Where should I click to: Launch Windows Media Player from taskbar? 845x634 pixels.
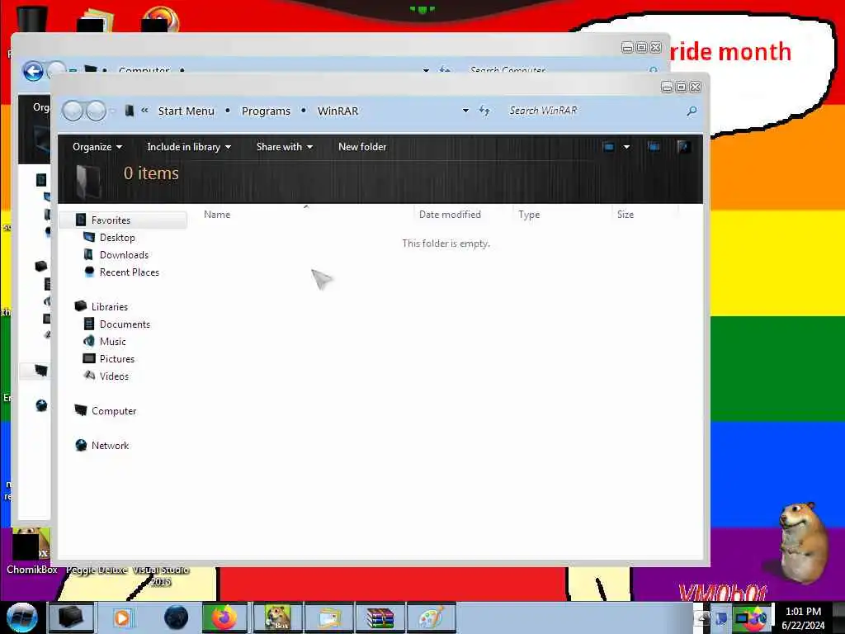122,617
